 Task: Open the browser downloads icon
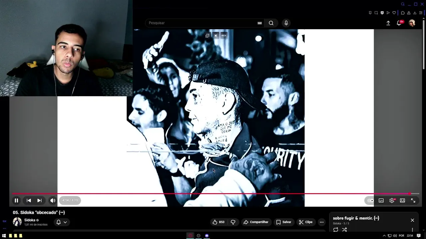click(415, 13)
